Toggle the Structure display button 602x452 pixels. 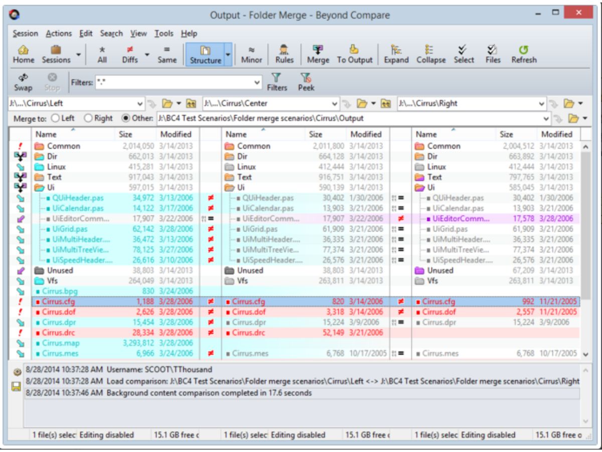[205, 54]
